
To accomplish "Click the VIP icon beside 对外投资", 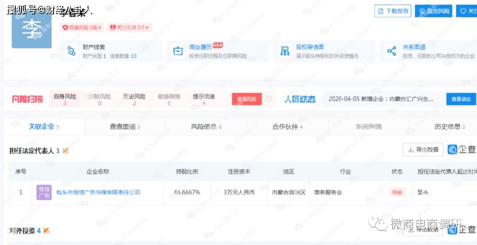I will [46, 231].
